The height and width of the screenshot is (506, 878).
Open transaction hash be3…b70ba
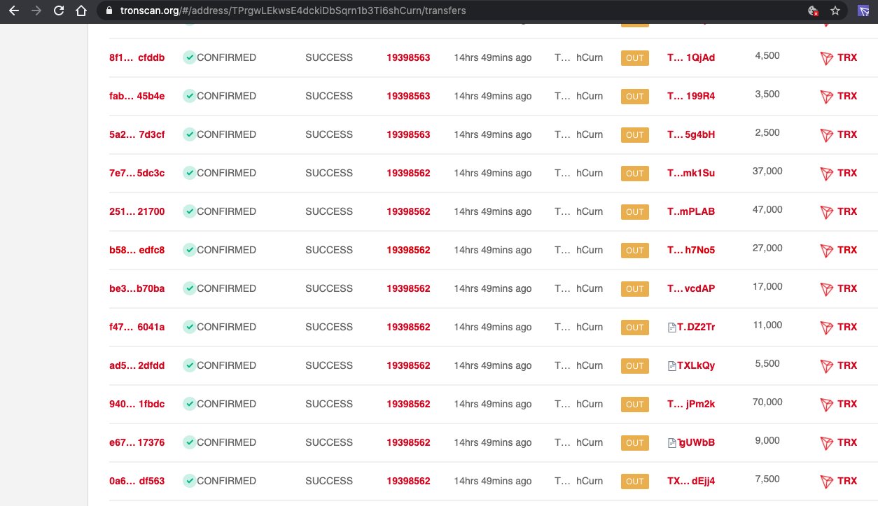point(137,288)
